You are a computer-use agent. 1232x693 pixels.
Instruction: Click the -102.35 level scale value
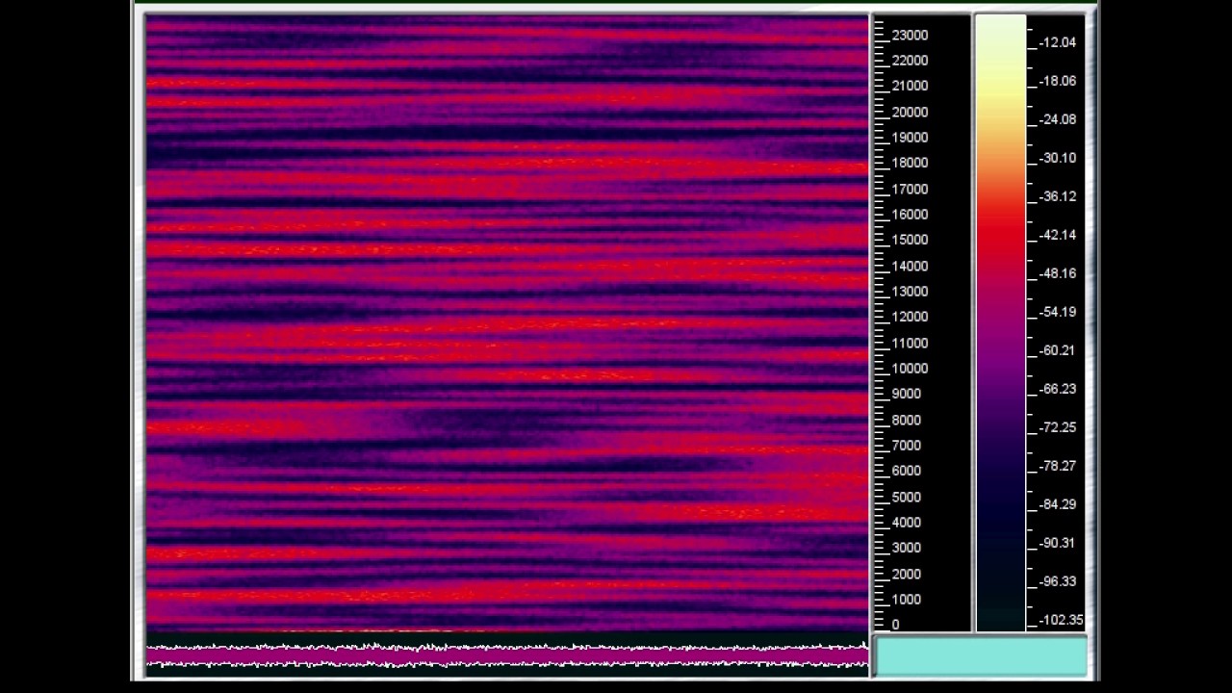coord(1061,620)
